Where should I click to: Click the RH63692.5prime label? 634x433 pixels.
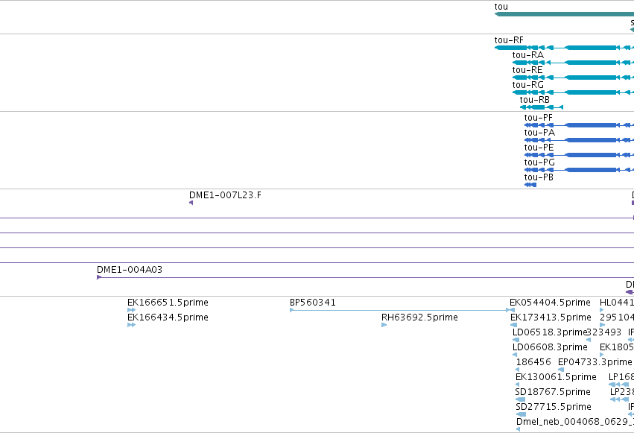[x=419, y=317]
